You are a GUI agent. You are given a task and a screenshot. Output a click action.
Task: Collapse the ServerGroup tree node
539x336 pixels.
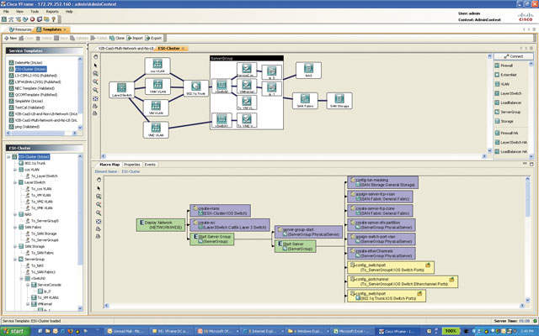click(15, 260)
